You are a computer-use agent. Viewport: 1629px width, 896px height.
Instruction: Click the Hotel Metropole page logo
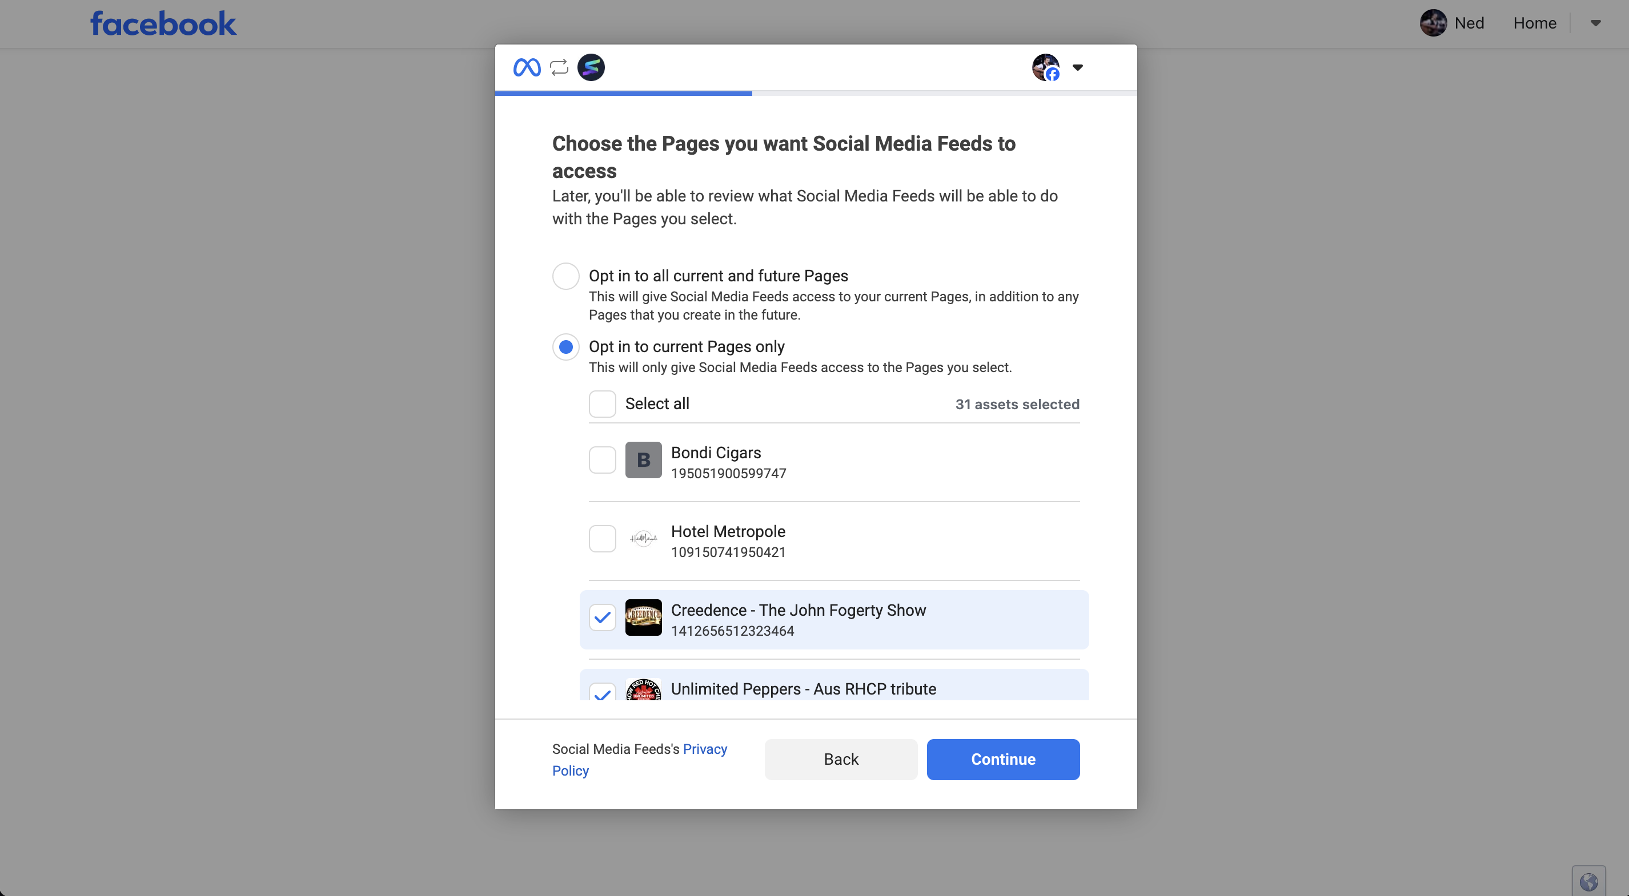[643, 538]
